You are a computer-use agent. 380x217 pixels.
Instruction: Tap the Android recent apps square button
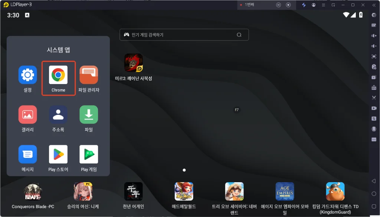pos(374,206)
